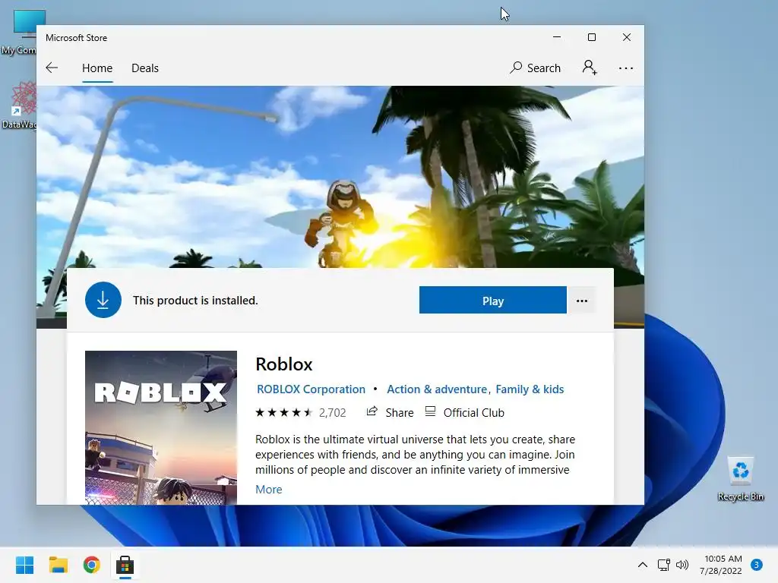Launch Google Chrome from the taskbar
Viewport: 778px width, 583px height.
pyautogui.click(x=92, y=565)
